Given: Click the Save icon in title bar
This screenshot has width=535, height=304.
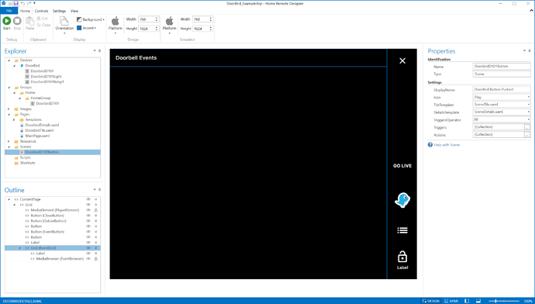Looking at the screenshot, I should click(x=16, y=3).
